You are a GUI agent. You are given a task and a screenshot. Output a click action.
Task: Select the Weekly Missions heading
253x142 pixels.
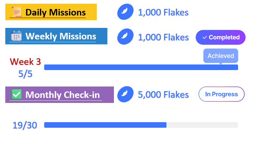tap(61, 36)
